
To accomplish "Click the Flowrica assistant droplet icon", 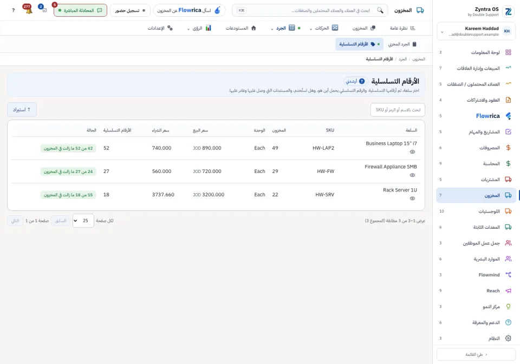I will (x=217, y=10).
